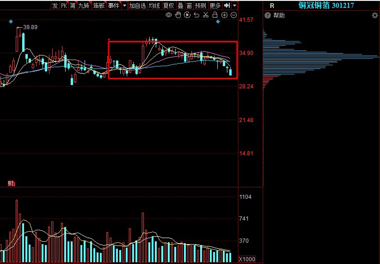The height and width of the screenshot is (264, 380).
Task: Toggle the chart lock icon
Action: click(215, 15)
